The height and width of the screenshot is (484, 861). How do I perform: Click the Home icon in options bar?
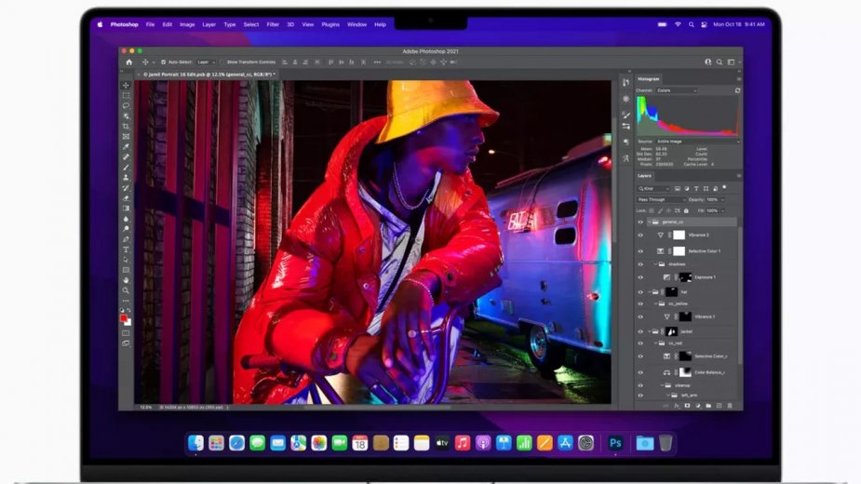(x=129, y=62)
